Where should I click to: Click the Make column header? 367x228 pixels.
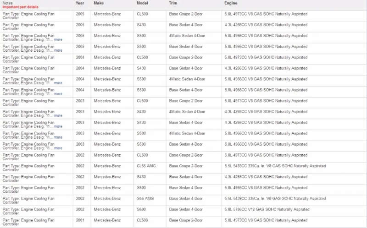pos(99,3)
